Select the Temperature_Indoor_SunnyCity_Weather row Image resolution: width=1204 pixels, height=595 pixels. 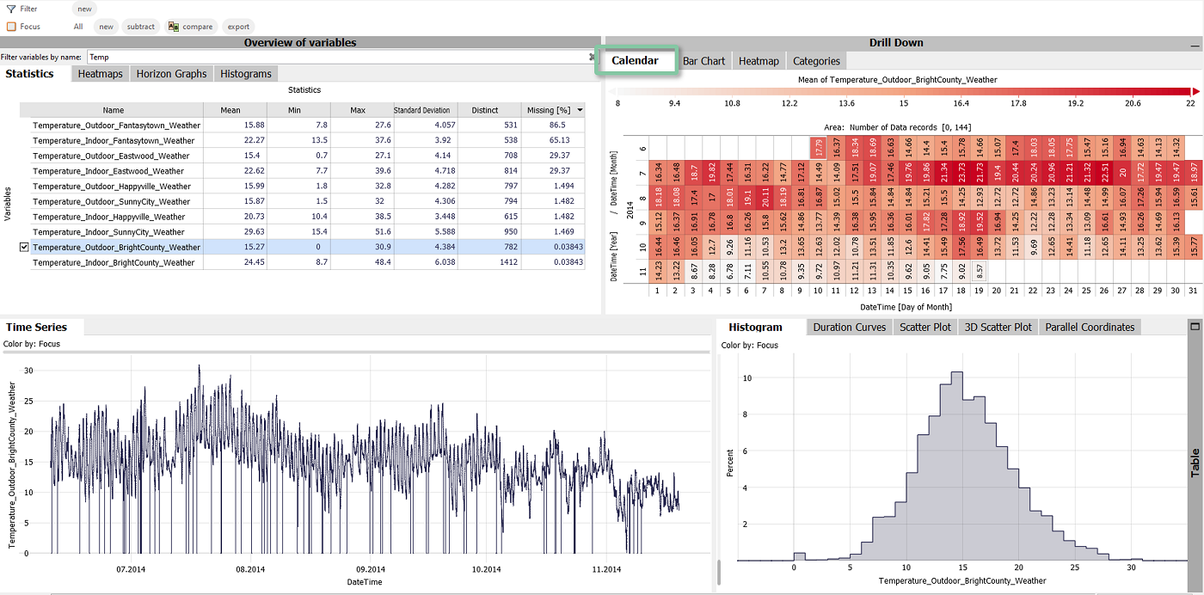[x=108, y=232]
